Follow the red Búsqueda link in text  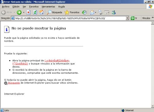click(x=14, y=83)
